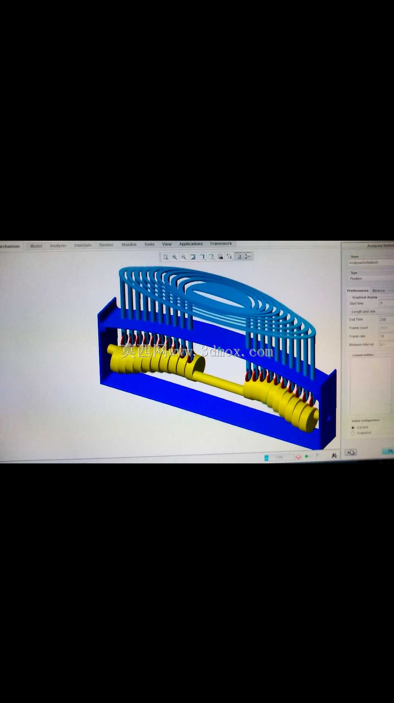394x703 pixels.
Task: Click the Run button
Action: (350, 452)
